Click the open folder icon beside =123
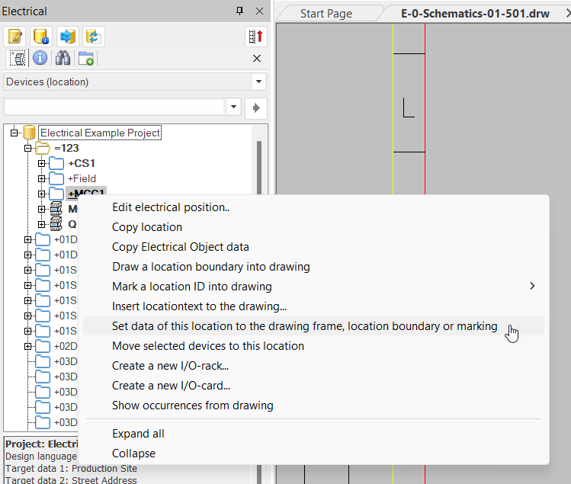Viewport: 571px width, 484px height. coord(43,148)
